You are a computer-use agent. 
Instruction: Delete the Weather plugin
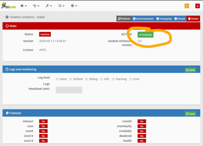pos(193,19)
